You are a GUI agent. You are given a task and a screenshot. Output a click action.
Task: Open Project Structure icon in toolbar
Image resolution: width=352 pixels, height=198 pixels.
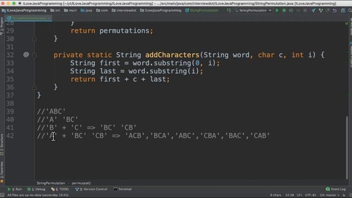[x=343, y=10]
